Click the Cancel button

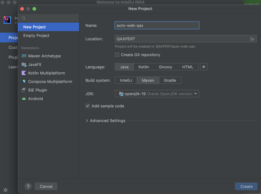pyautogui.click(x=46, y=186)
